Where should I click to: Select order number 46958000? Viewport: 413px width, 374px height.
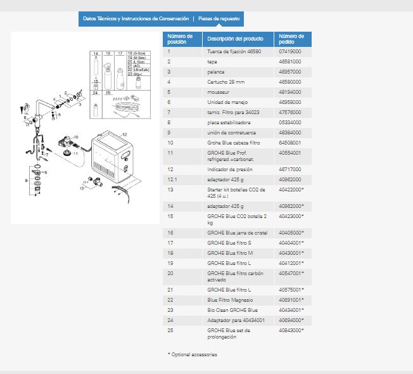point(289,103)
